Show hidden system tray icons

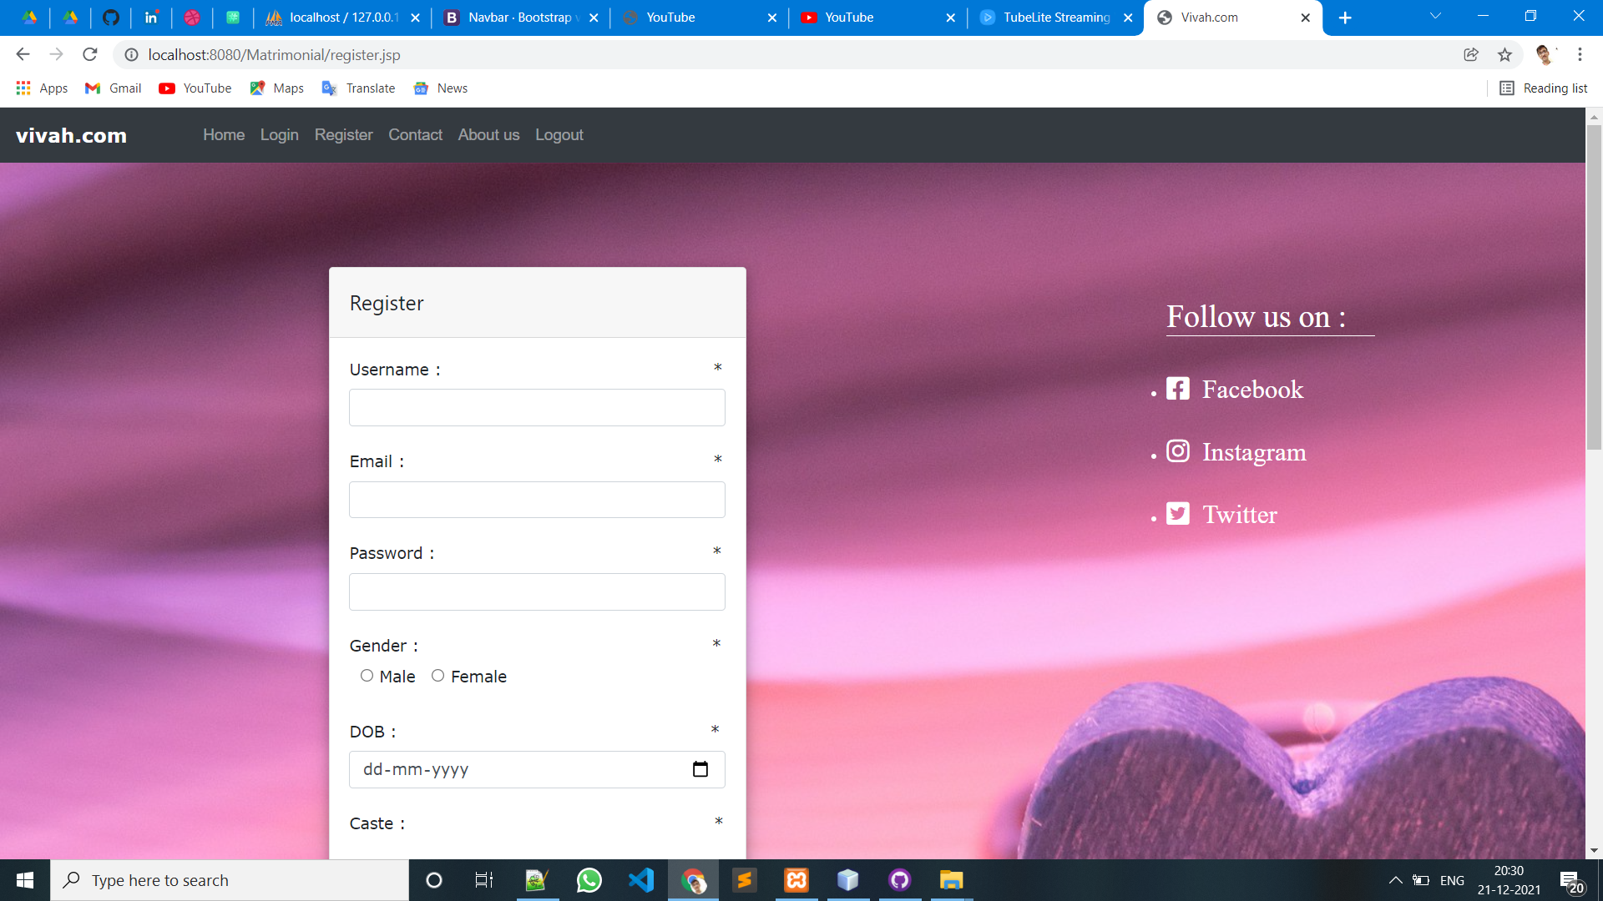pos(1395,880)
